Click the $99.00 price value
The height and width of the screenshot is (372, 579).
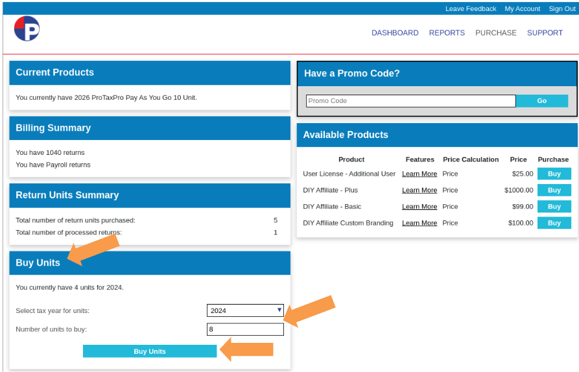[x=523, y=207]
